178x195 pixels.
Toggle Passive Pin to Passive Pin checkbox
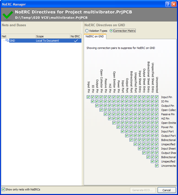click(105, 114)
